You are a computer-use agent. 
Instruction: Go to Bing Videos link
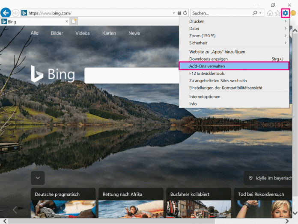(x=83, y=33)
